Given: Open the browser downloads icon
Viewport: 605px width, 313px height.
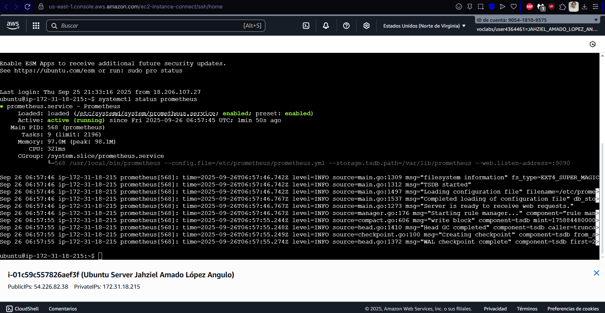Looking at the screenshot, I should 585,6.
